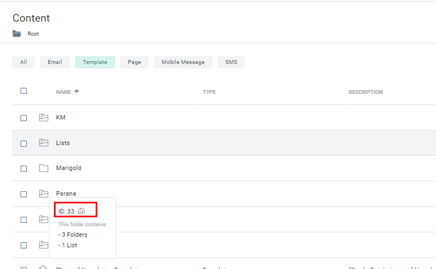Viewport: 436px width, 269px height.
Task: Tick the checkbox beside Marigold
Action: click(x=23, y=168)
